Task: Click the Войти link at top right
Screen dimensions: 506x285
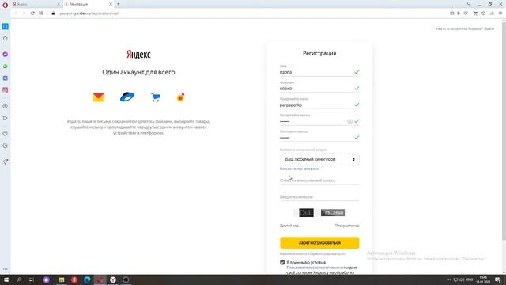Action: click(489, 28)
